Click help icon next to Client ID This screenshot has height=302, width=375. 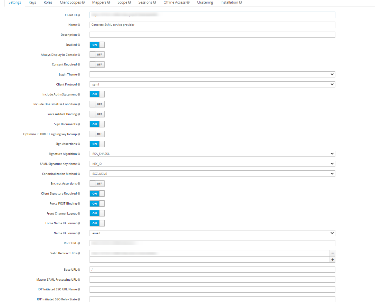79,15
